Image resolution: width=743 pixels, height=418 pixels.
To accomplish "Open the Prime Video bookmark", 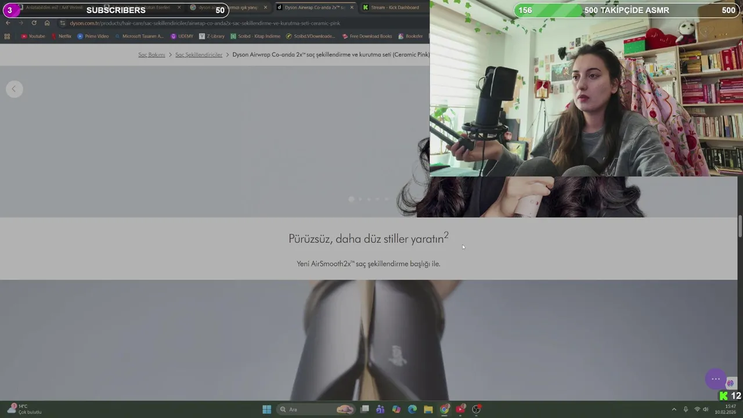I will 93,36.
